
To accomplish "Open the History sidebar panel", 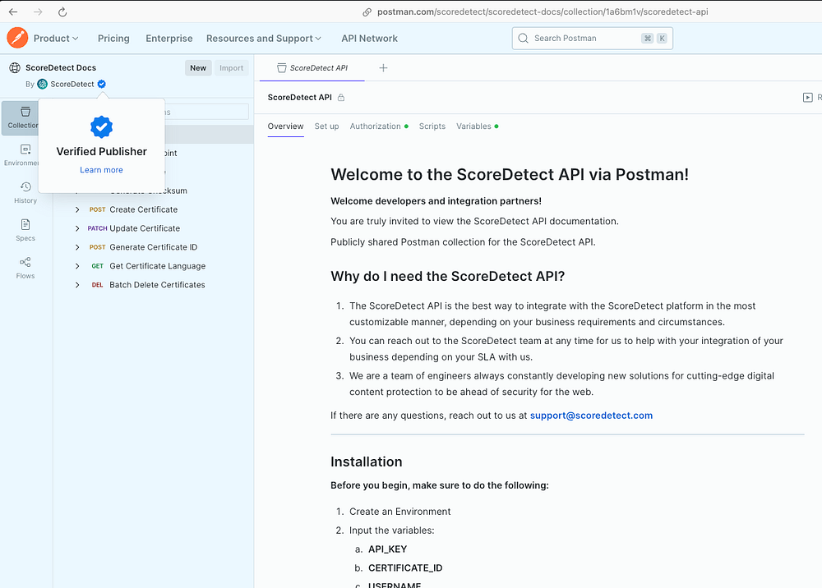I will point(25,193).
